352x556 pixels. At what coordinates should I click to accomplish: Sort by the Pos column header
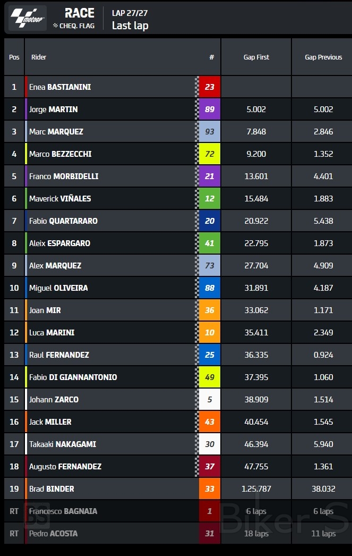coord(14,57)
